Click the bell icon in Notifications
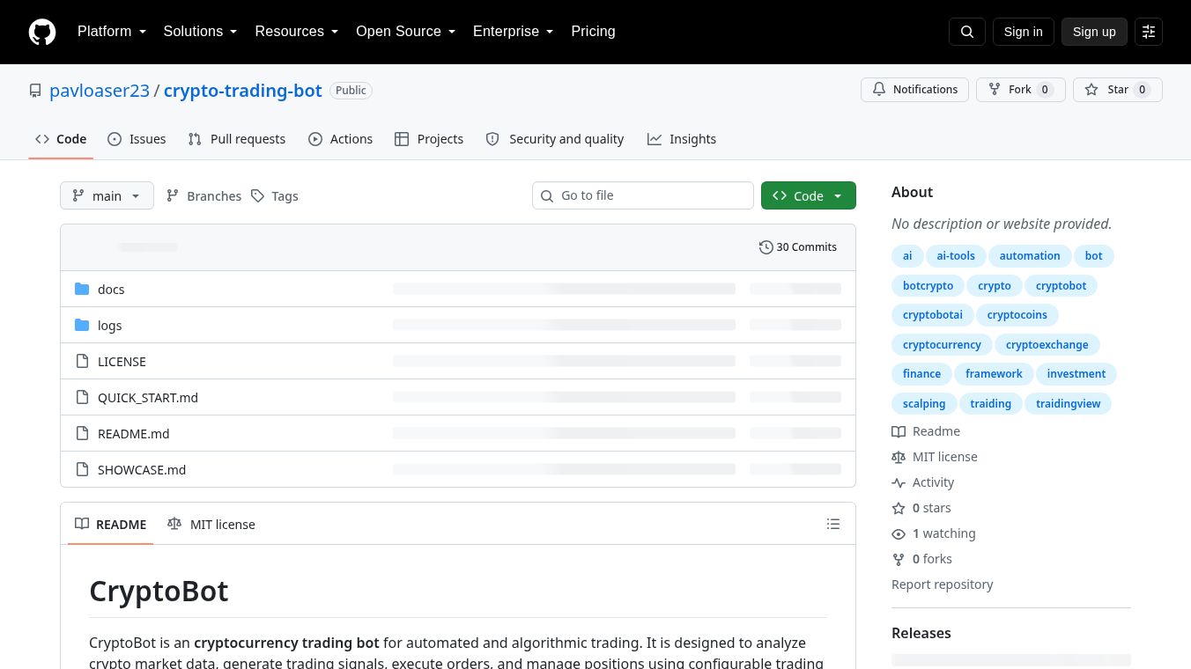 [x=879, y=90]
